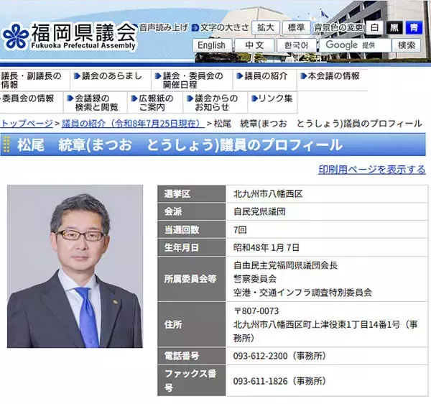Switch site language to 中文
The height and width of the screenshot is (404, 431).
click(x=254, y=45)
